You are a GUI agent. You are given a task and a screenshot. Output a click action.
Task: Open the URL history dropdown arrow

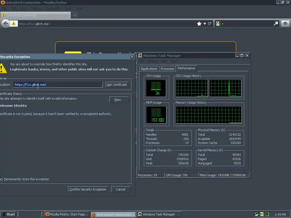(x=205, y=24)
